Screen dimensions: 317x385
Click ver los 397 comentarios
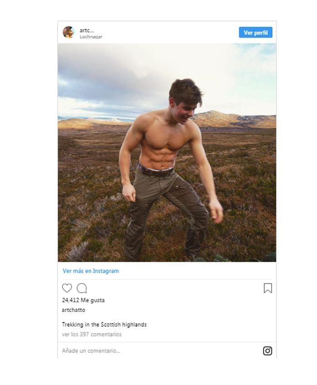[x=91, y=334]
